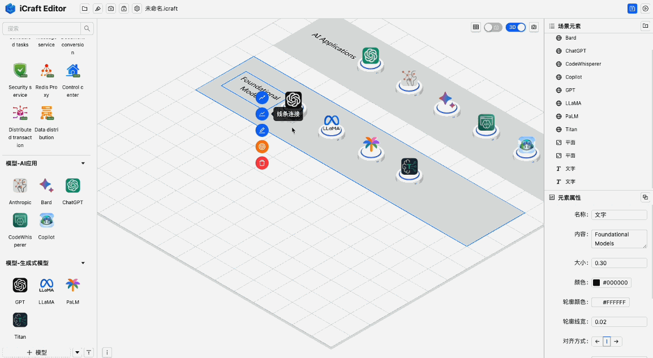Open the dropdown arrow next to + 模型
This screenshot has height=358, width=653.
pyautogui.click(x=77, y=352)
